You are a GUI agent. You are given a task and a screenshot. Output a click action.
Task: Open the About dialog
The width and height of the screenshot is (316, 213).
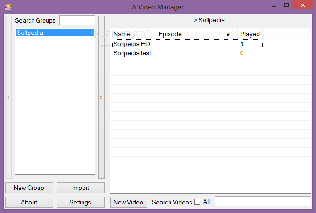click(x=29, y=202)
